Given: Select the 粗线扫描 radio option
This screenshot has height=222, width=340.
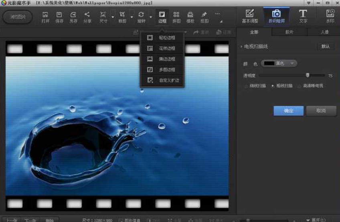Looking at the screenshot, I should (x=273, y=86).
